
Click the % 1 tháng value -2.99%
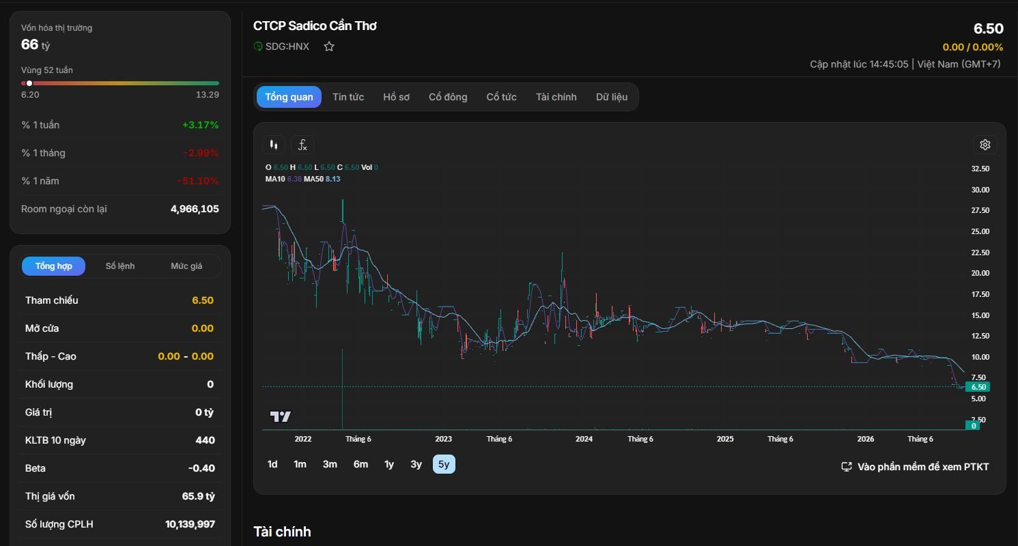click(x=201, y=153)
